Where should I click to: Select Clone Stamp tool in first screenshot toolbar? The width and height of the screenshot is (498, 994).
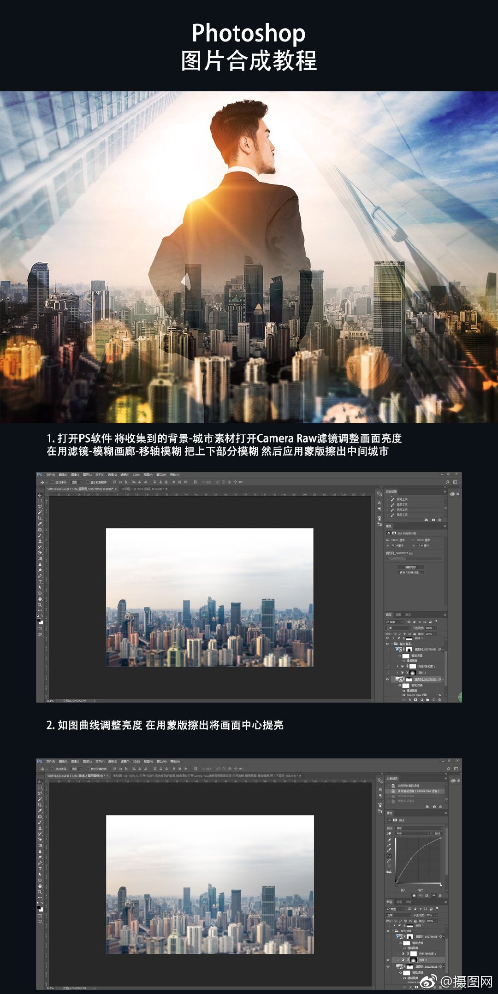click(x=40, y=541)
